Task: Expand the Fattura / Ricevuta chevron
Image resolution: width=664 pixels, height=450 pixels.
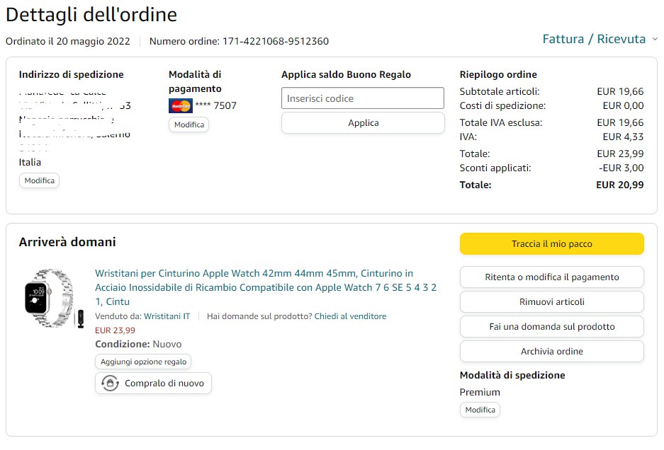Action: click(x=655, y=39)
